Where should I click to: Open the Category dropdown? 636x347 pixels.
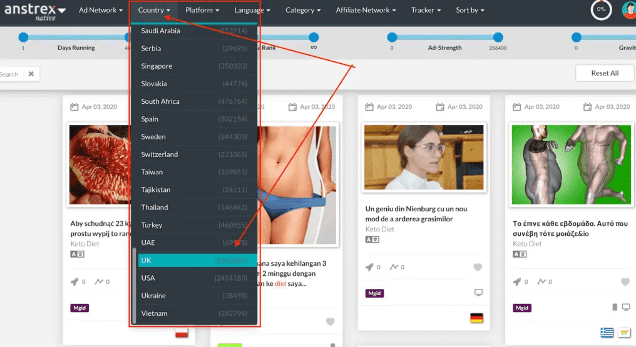(302, 10)
